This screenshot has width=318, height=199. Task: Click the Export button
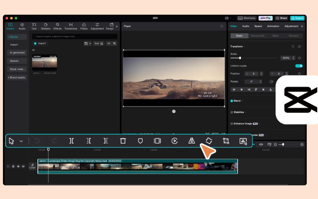[x=297, y=18]
